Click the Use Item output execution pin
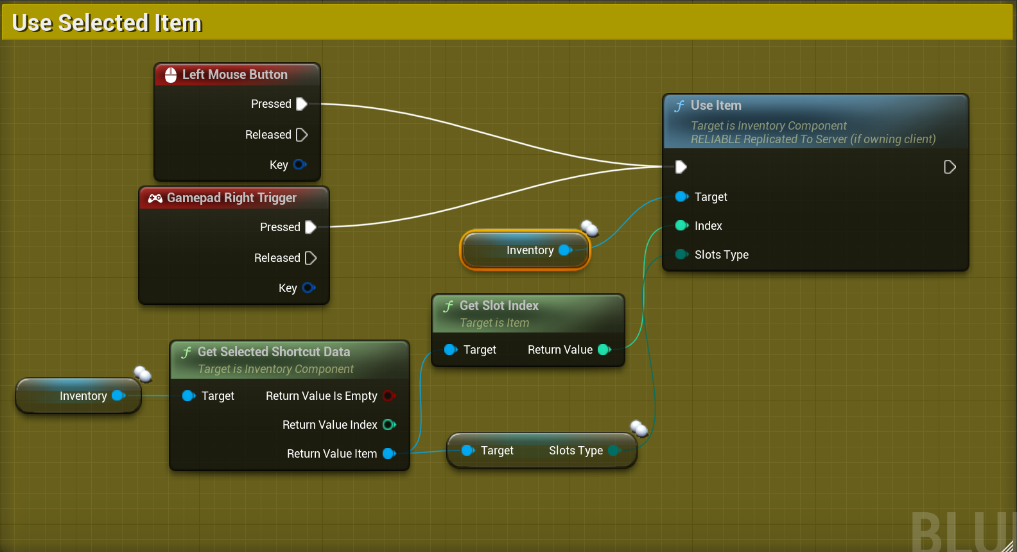 click(x=950, y=167)
